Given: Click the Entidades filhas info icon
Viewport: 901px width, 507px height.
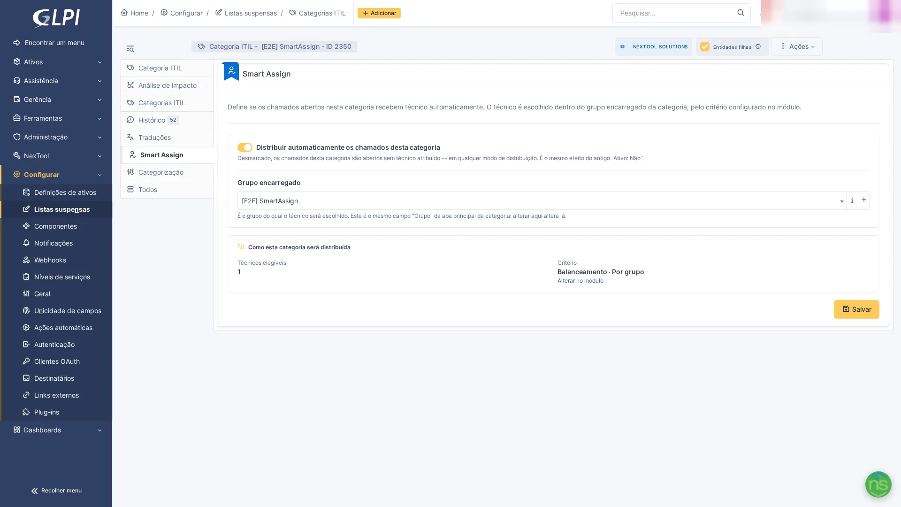Looking at the screenshot, I should click(x=758, y=46).
